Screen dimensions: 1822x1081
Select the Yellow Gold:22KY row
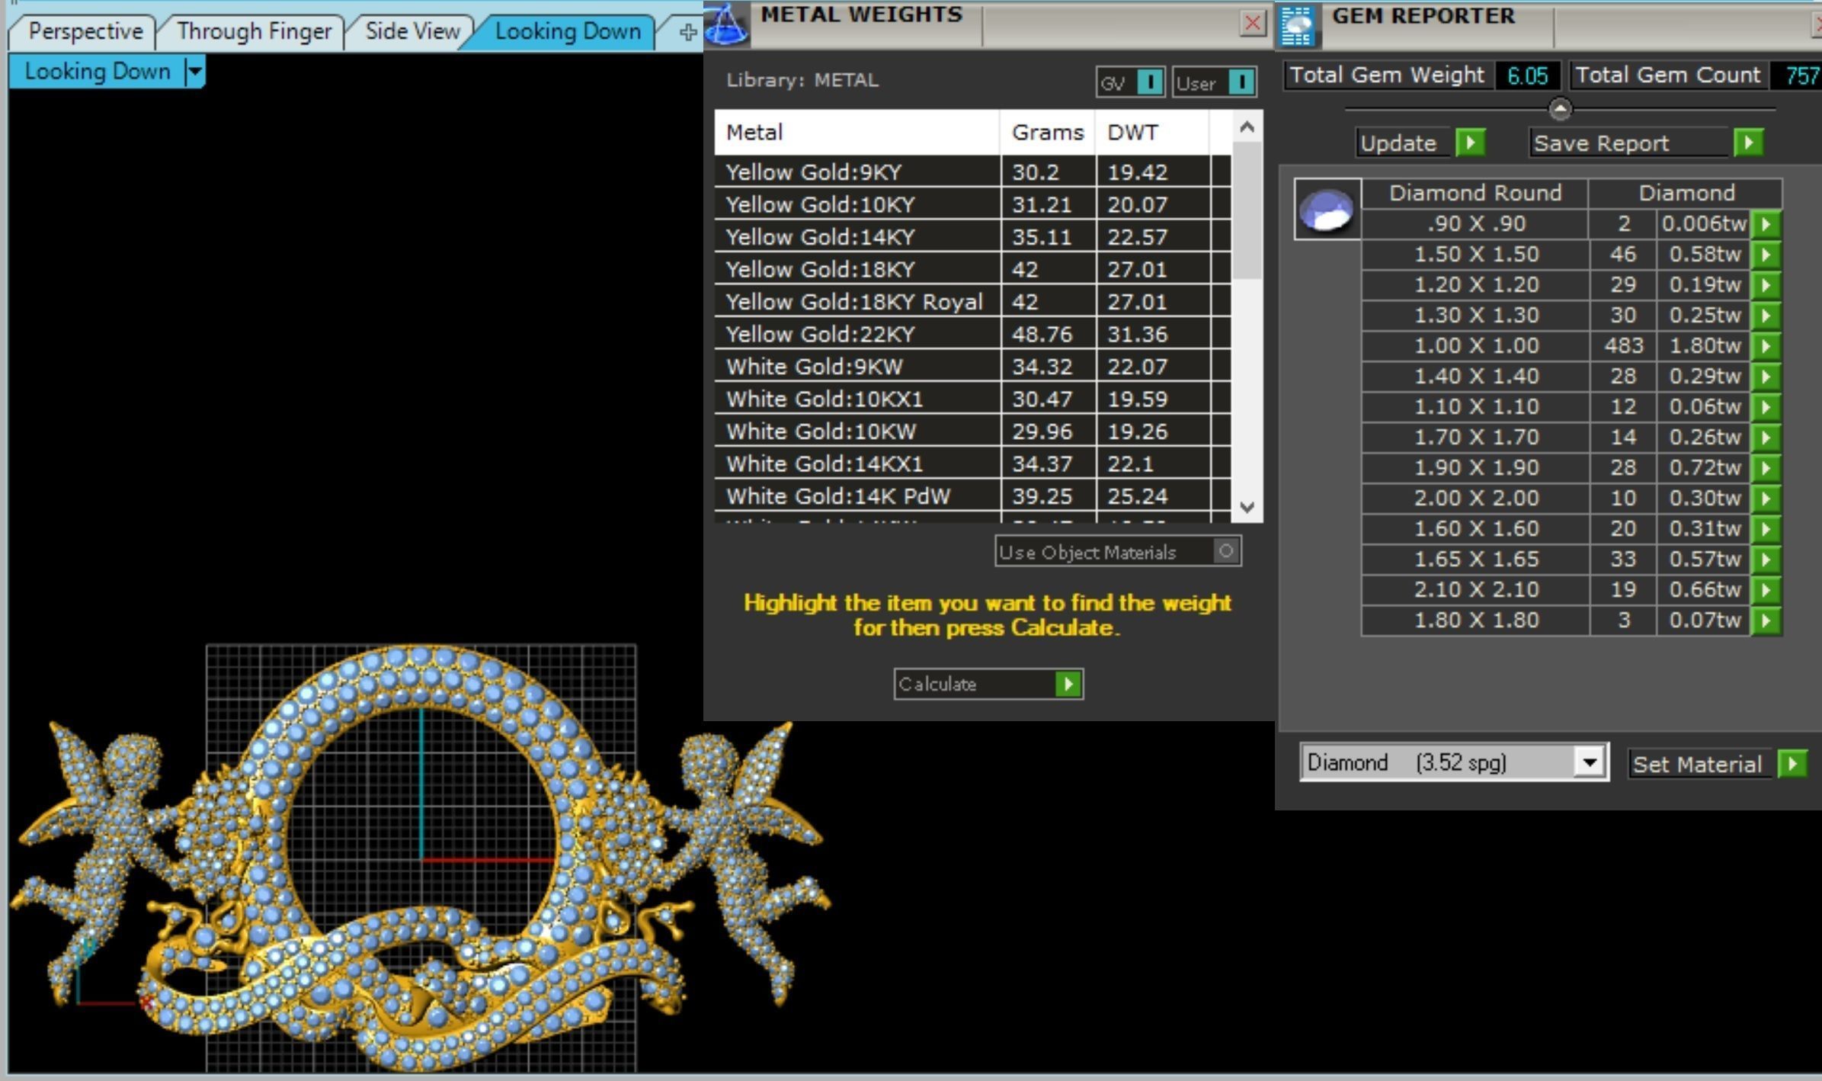[972, 334]
